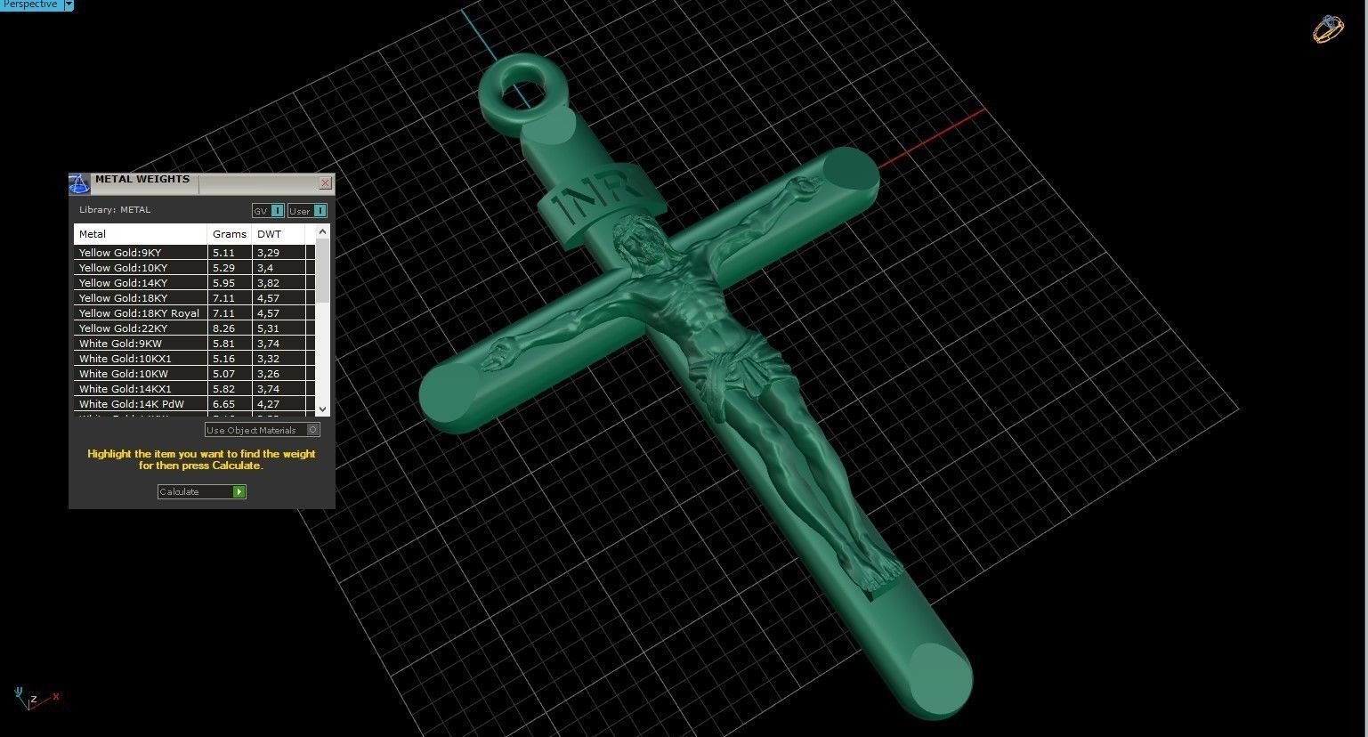Click the 5.11 grams value
The height and width of the screenshot is (737, 1368).
(223, 253)
